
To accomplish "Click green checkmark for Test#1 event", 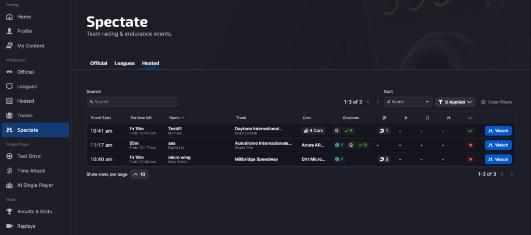I will tap(470, 131).
